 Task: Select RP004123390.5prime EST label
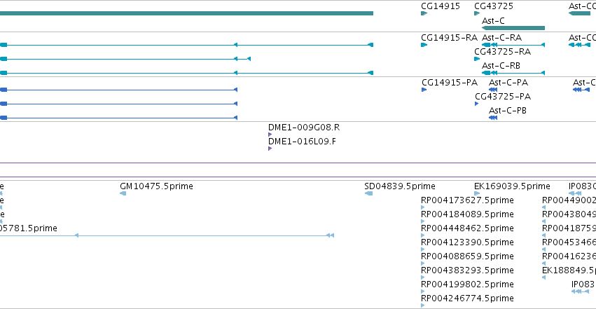pyautogui.click(x=467, y=242)
